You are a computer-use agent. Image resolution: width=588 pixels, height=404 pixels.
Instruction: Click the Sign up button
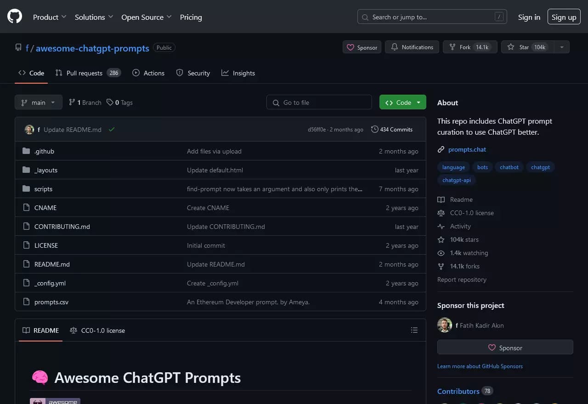(564, 17)
